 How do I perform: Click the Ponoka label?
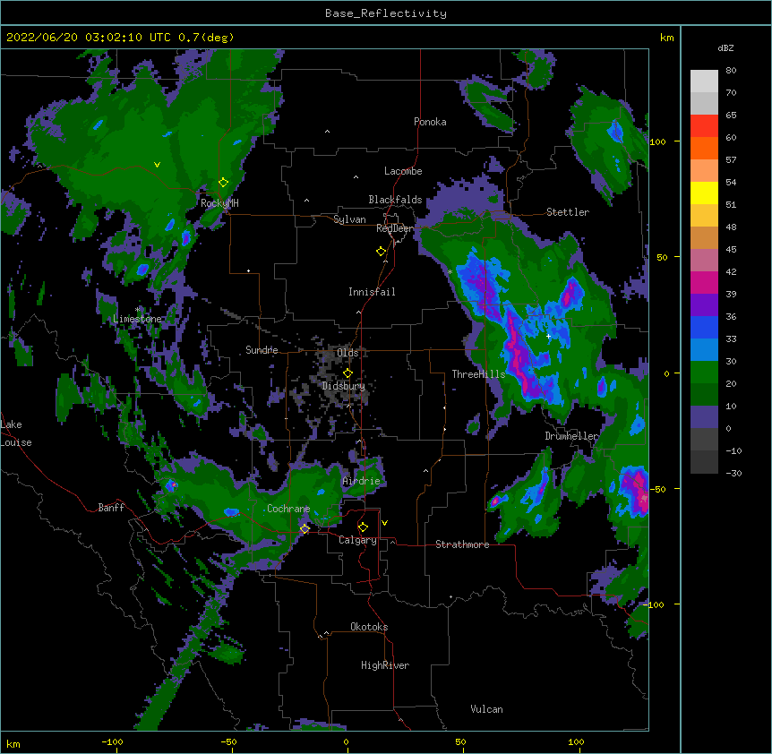click(430, 122)
